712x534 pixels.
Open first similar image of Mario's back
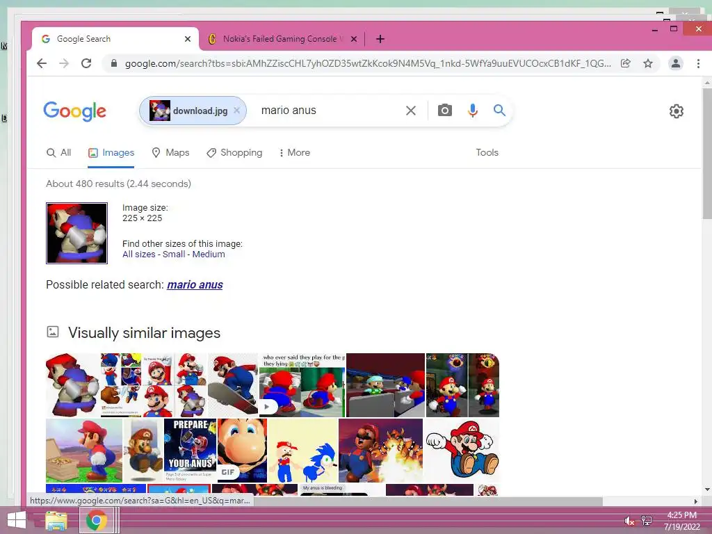(x=72, y=385)
